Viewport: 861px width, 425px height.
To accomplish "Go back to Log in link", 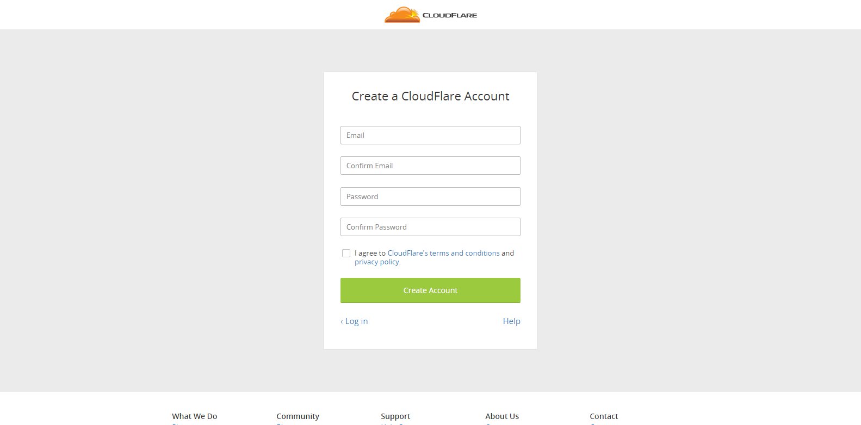I will pyautogui.click(x=356, y=321).
